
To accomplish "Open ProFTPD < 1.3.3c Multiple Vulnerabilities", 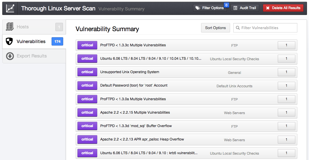I will point(186,45).
